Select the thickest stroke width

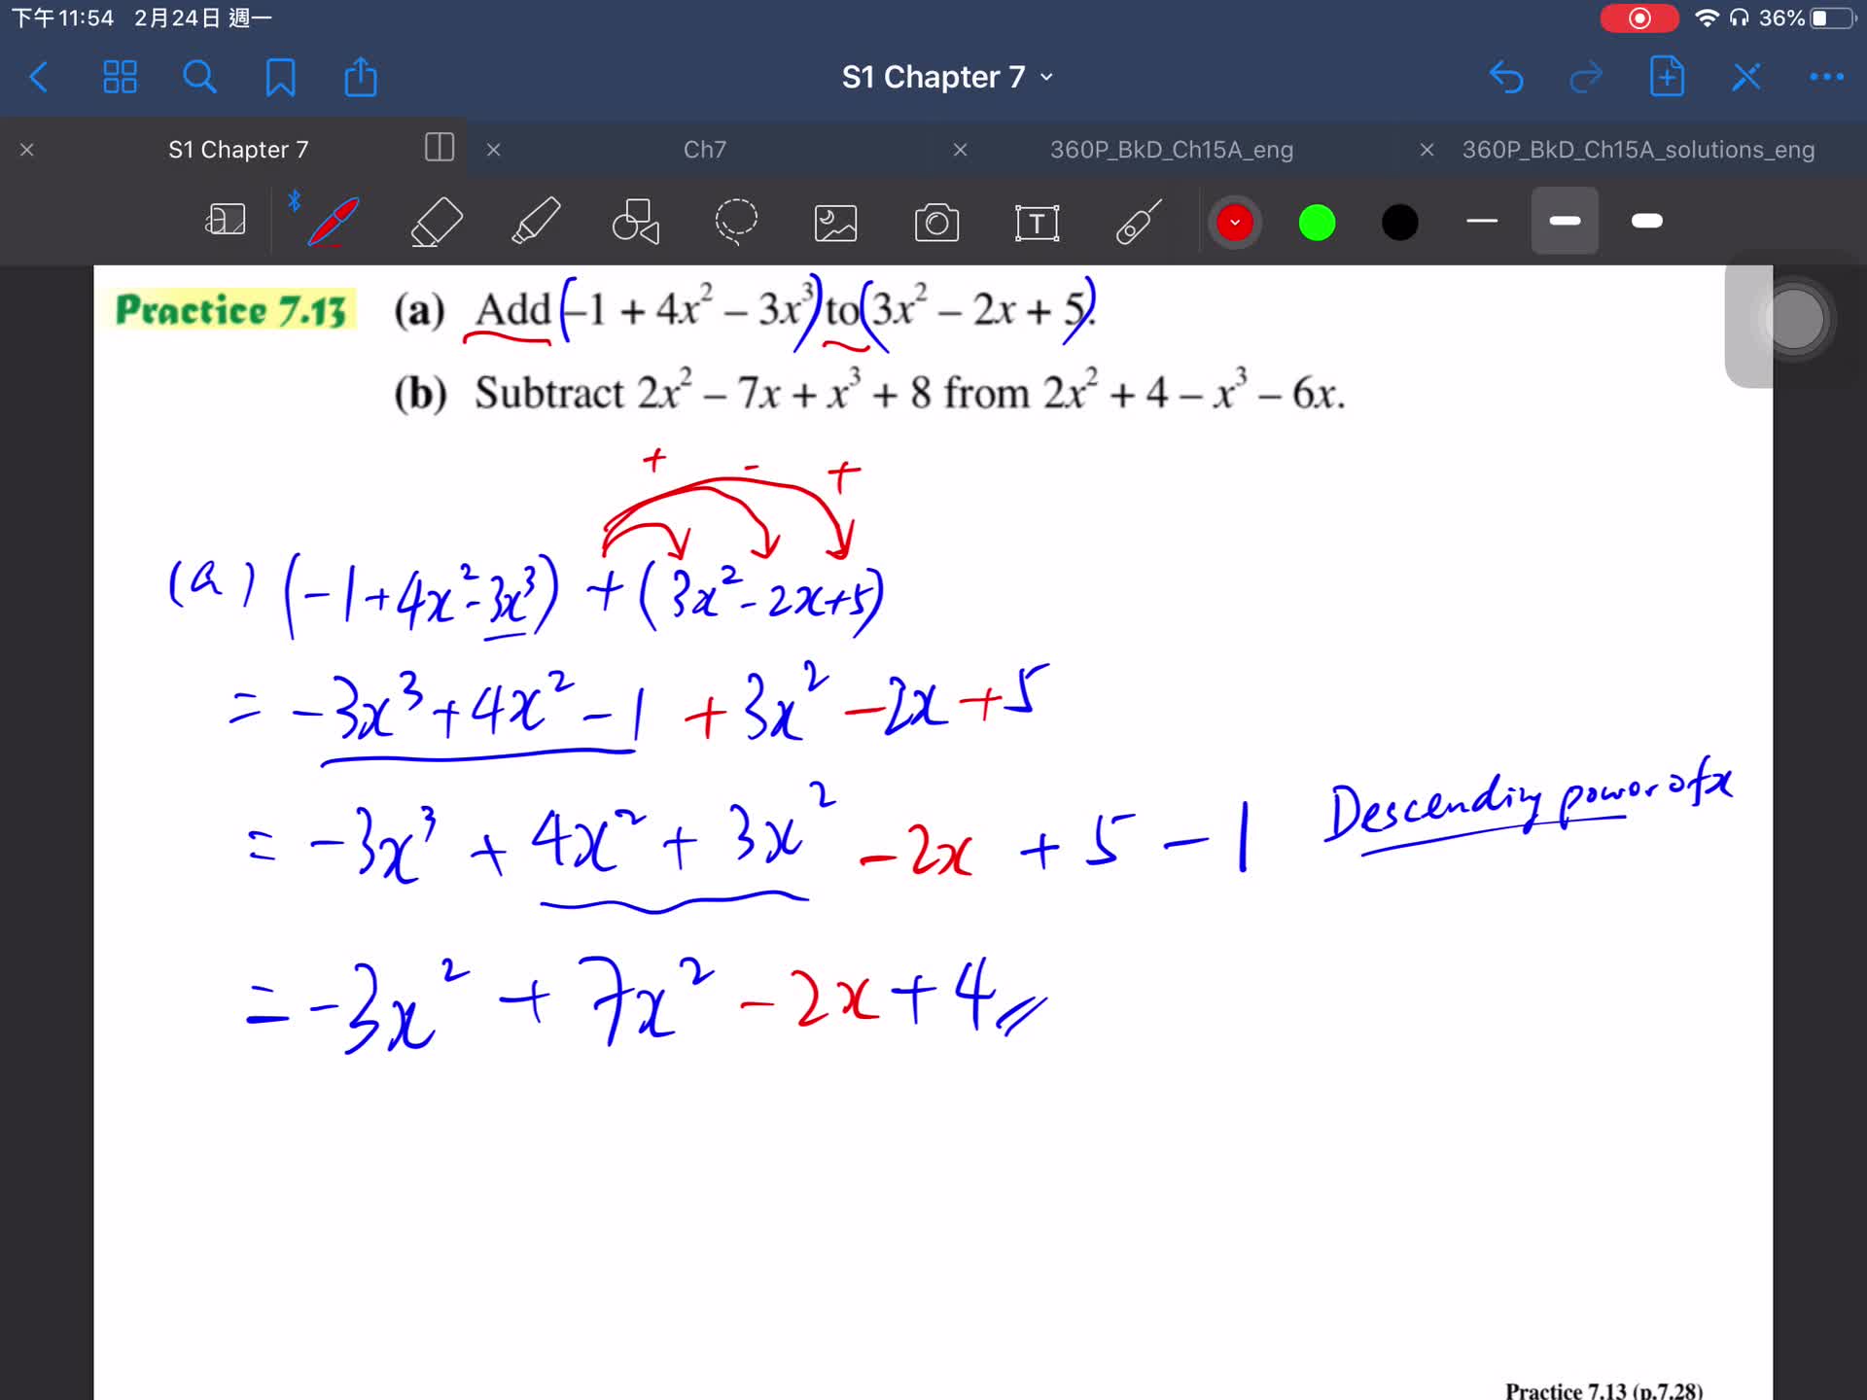click(1646, 222)
